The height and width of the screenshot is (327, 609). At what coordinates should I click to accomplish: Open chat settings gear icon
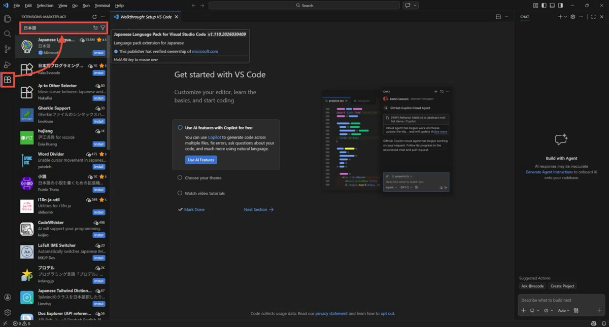(x=573, y=17)
